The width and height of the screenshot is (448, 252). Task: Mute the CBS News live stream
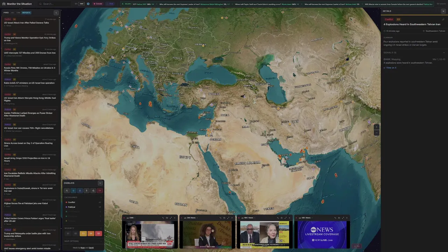click(224, 218)
